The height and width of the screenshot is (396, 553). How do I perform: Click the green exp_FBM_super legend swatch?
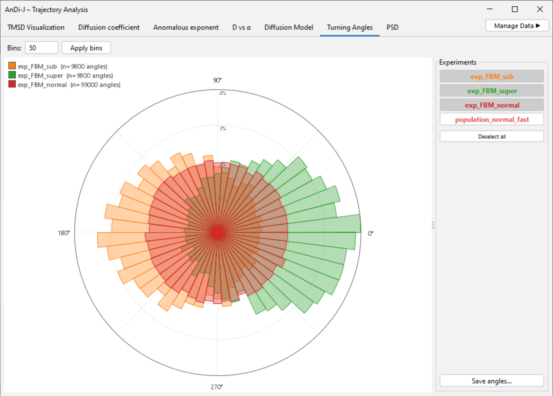(12, 75)
